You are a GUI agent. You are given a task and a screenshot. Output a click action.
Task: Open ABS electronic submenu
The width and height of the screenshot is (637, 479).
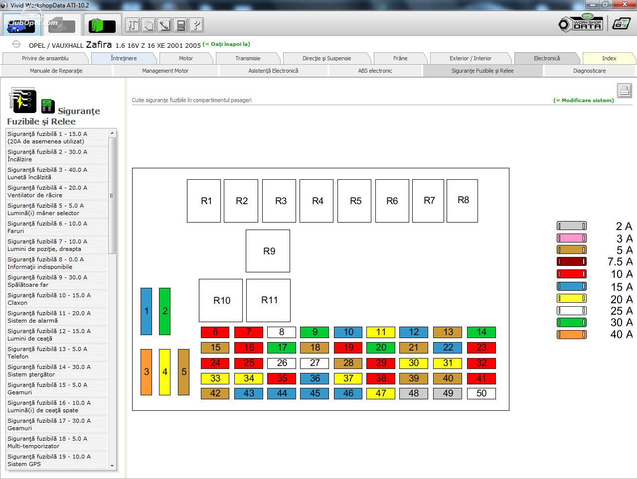(375, 71)
